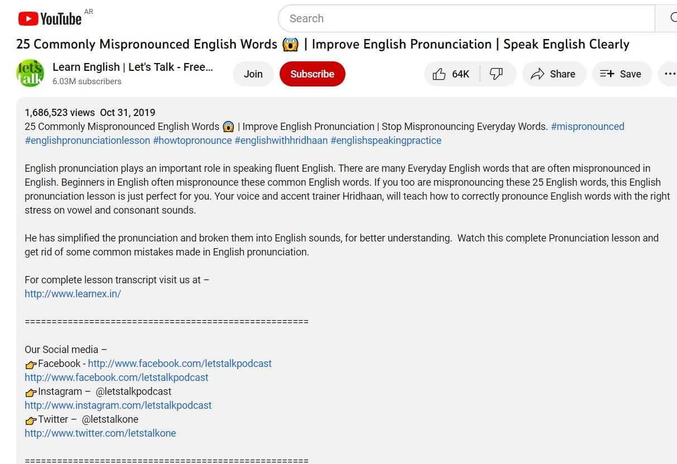Open the Learn English Let's Talk channel name

coord(133,67)
